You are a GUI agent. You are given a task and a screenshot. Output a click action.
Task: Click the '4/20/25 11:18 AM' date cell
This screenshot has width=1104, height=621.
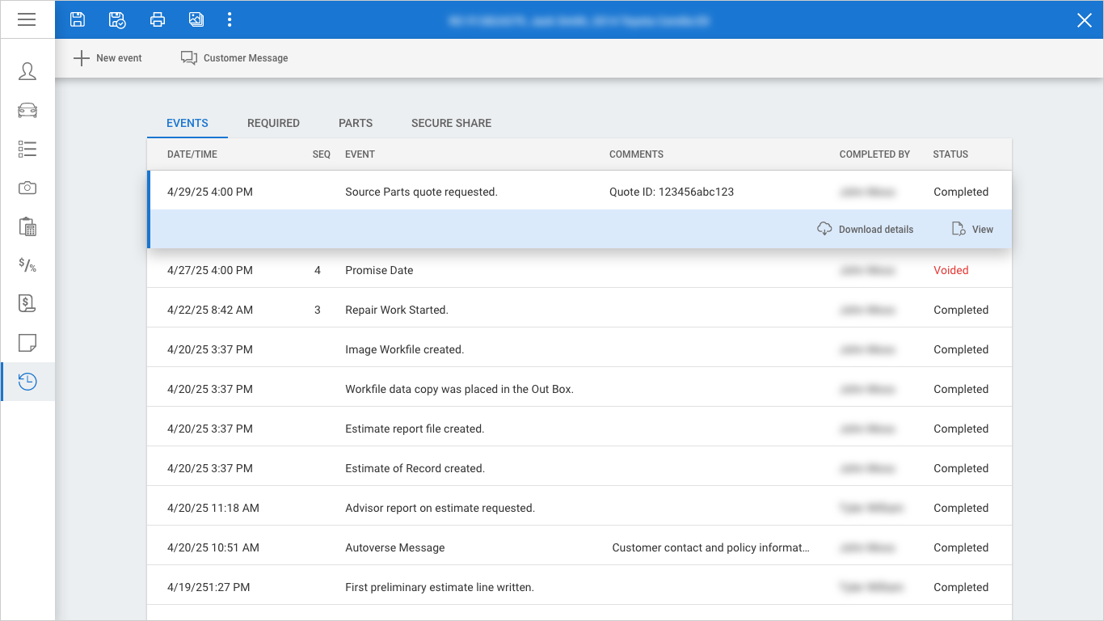coord(213,508)
